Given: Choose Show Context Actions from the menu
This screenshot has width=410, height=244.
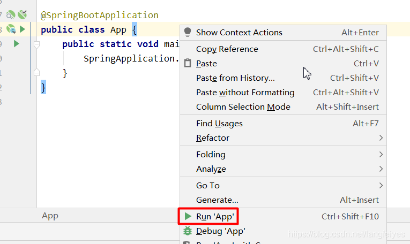Looking at the screenshot, I should [283, 32].
